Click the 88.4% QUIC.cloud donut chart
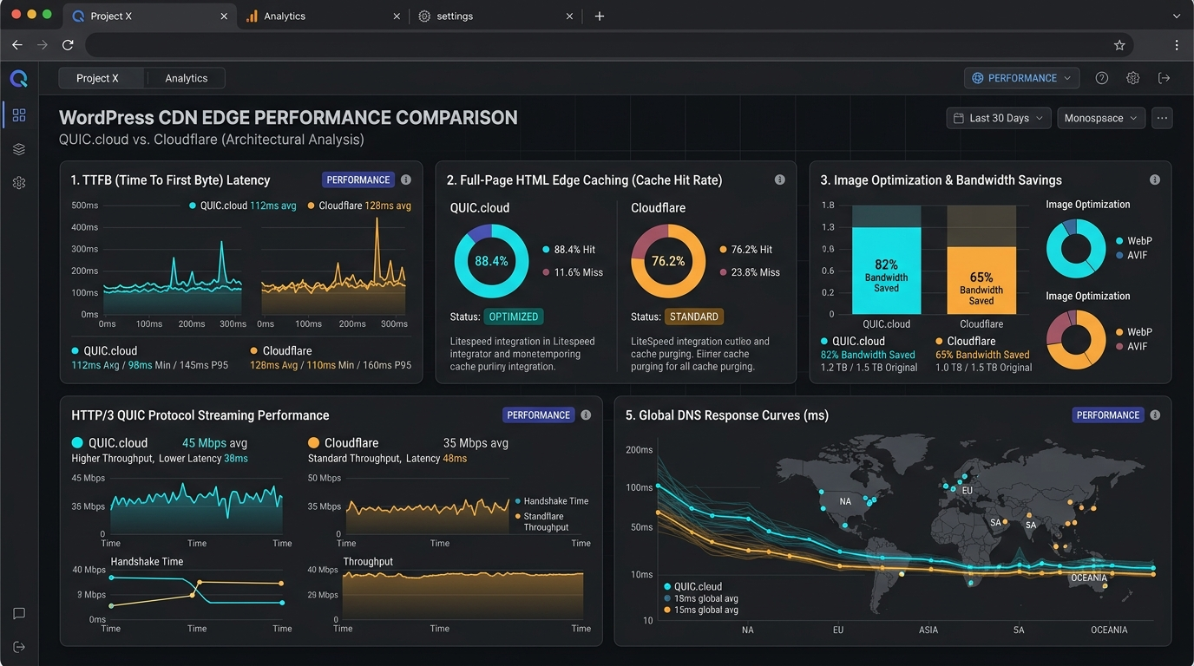This screenshot has width=1194, height=666. 491,261
